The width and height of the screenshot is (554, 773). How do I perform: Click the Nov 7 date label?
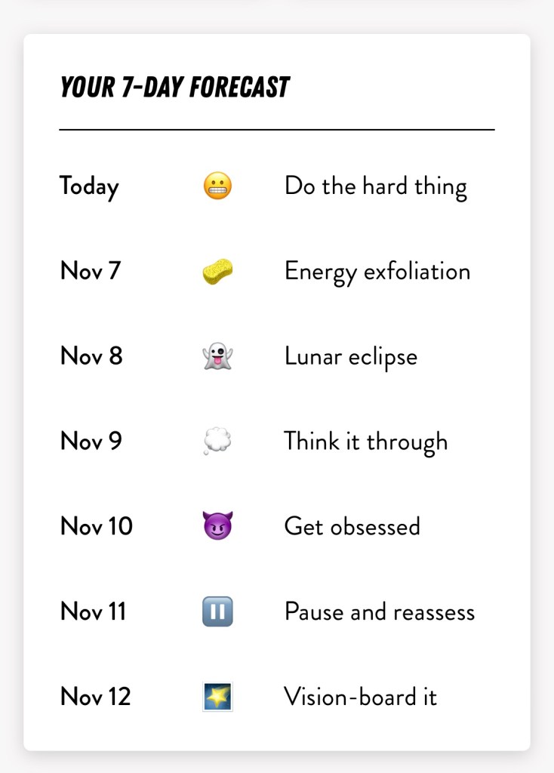click(90, 271)
